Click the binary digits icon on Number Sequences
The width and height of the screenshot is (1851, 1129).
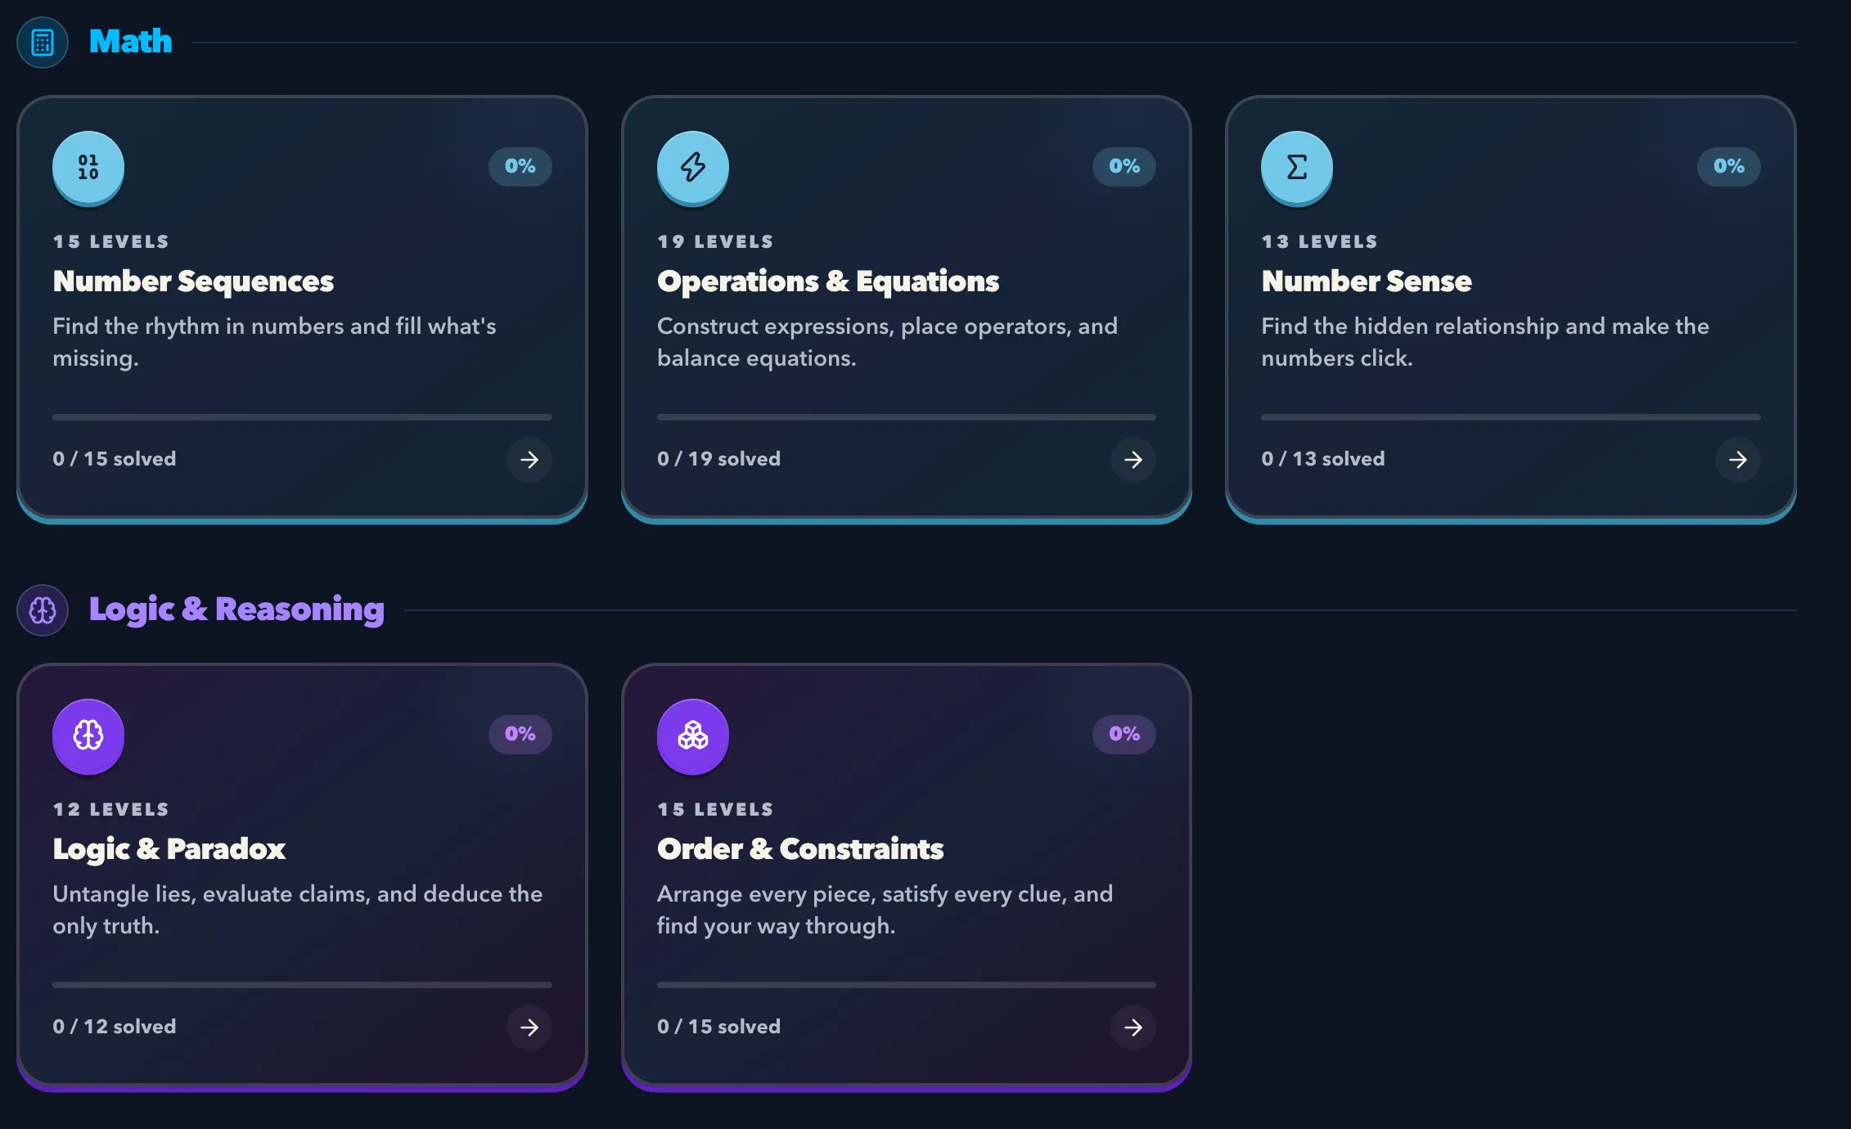tap(88, 167)
